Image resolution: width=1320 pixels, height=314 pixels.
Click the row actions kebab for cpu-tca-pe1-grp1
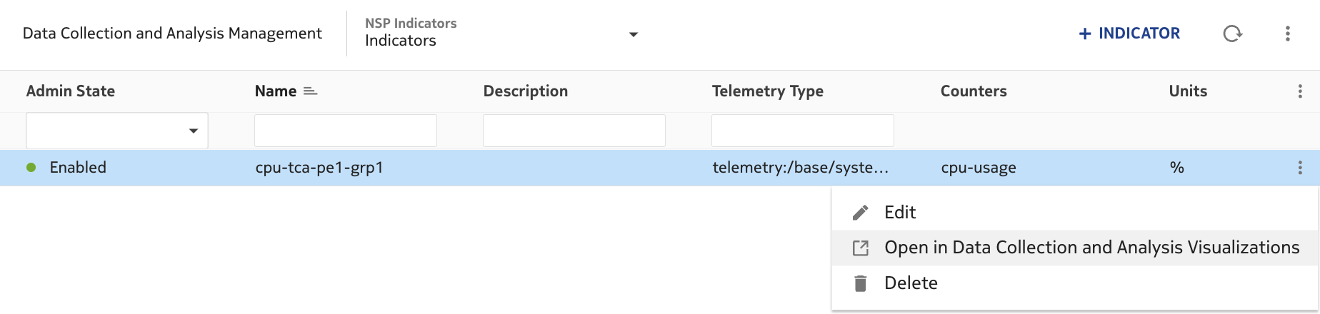pos(1299,168)
